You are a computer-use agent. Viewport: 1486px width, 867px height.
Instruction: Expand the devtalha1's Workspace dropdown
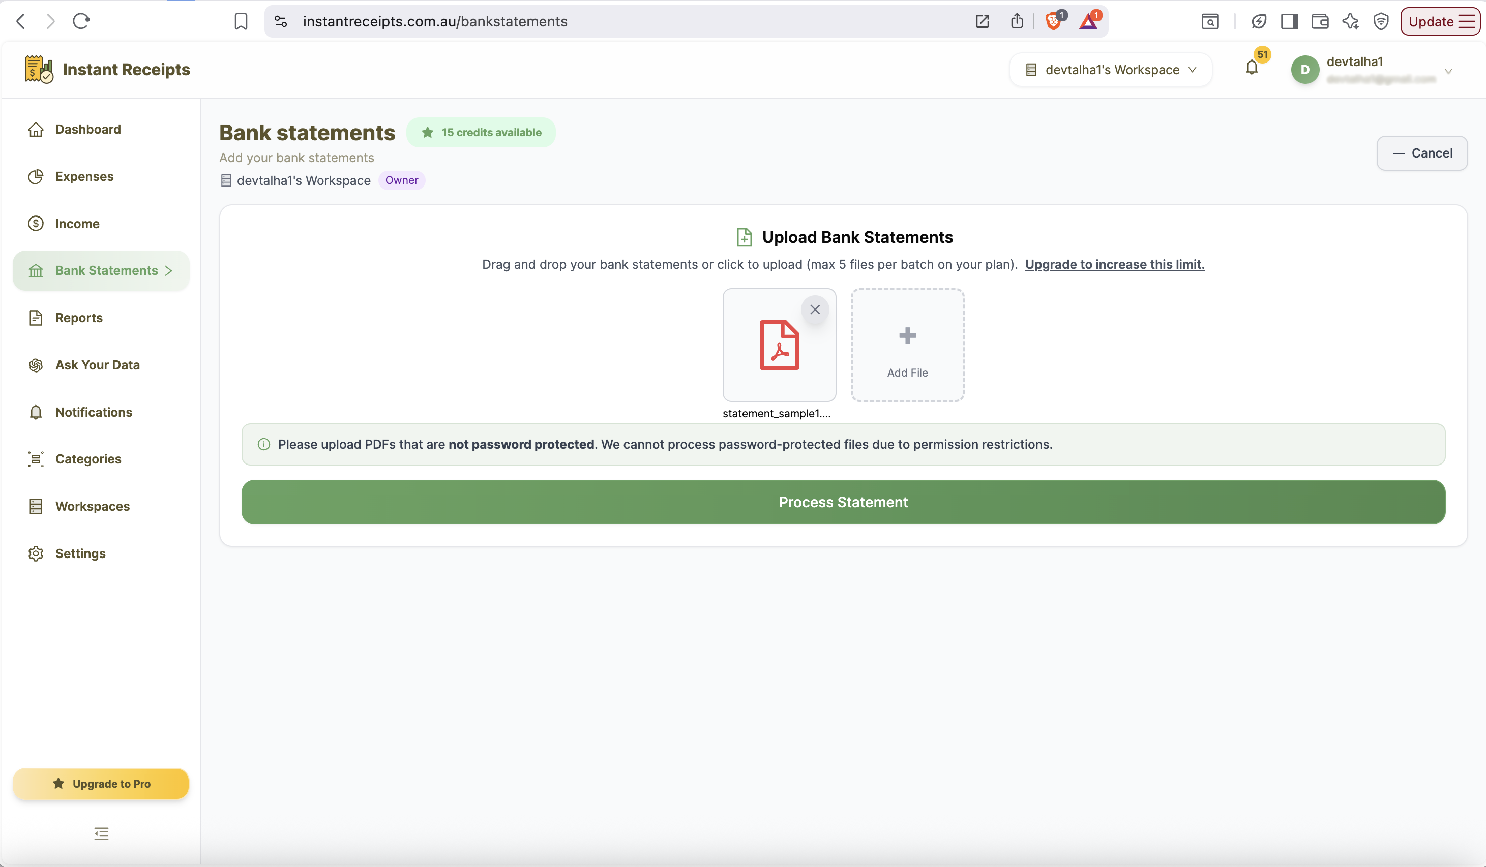(x=1111, y=70)
